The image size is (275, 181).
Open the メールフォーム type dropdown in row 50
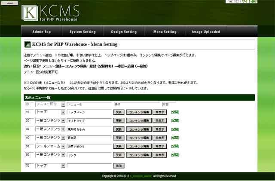coord(63,146)
